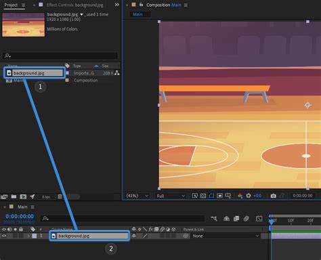The height and width of the screenshot is (260, 321).
Task: Toggle mask and shape path visibility
Action: pos(211,196)
